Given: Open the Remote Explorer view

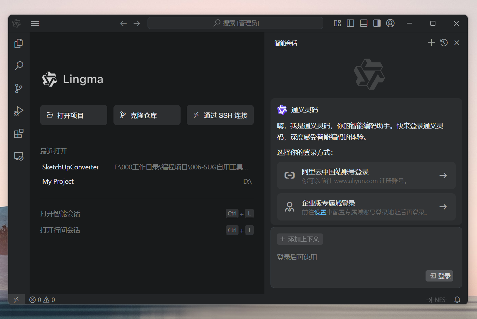Looking at the screenshot, I should 19,156.
